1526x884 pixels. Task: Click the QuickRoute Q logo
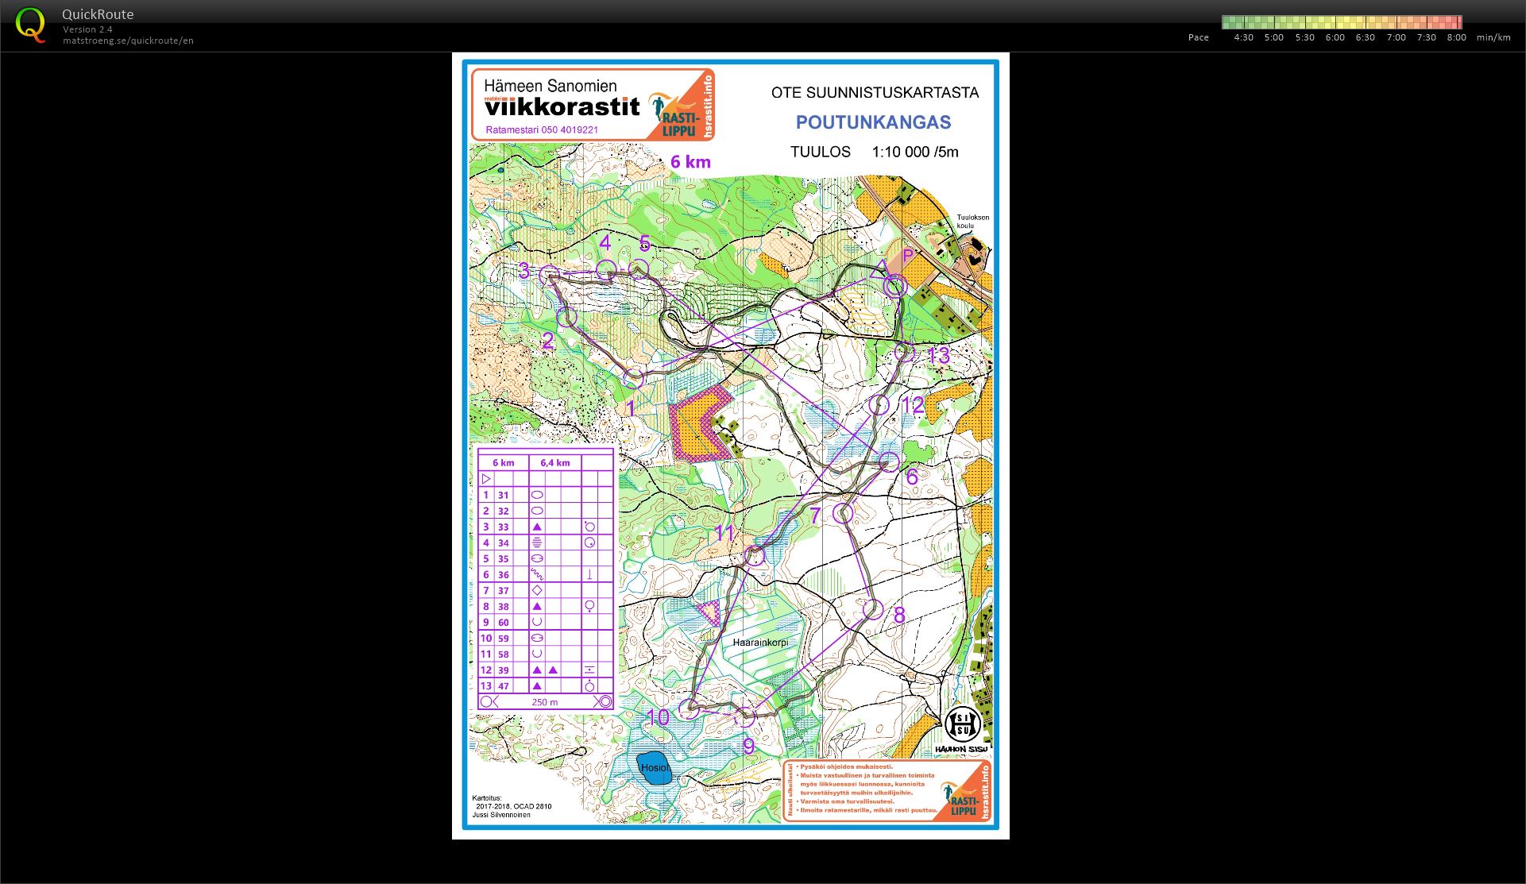coord(30,25)
